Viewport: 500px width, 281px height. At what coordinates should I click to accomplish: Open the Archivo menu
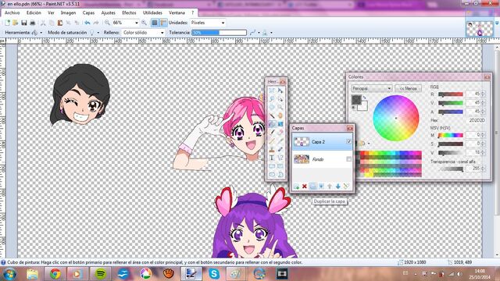tap(12, 12)
